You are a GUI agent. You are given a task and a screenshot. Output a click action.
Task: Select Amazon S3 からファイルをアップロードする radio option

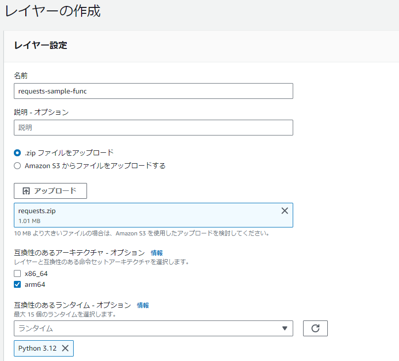[x=17, y=166]
